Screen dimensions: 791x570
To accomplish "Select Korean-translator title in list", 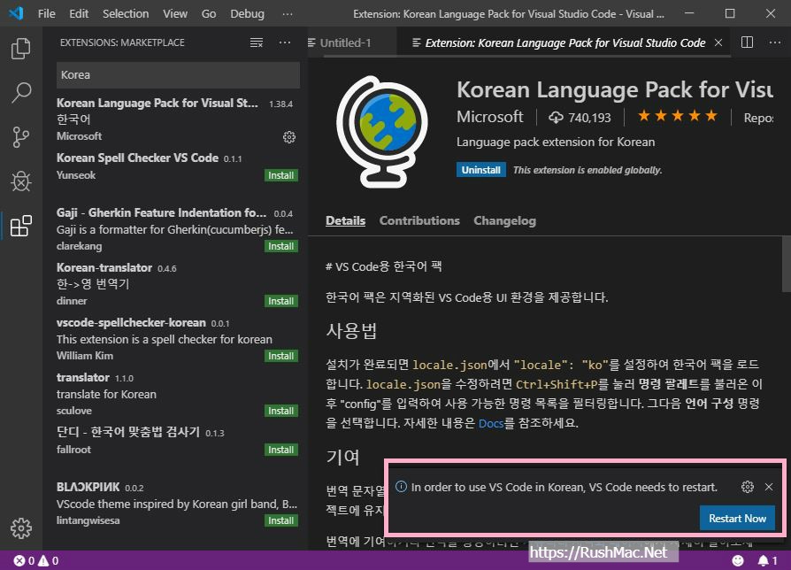I will (x=104, y=267).
